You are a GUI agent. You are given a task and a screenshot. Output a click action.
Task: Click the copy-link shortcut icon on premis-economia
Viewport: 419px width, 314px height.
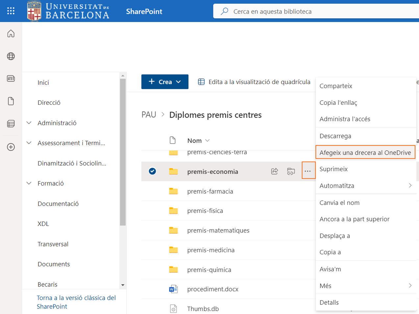pyautogui.click(x=291, y=171)
